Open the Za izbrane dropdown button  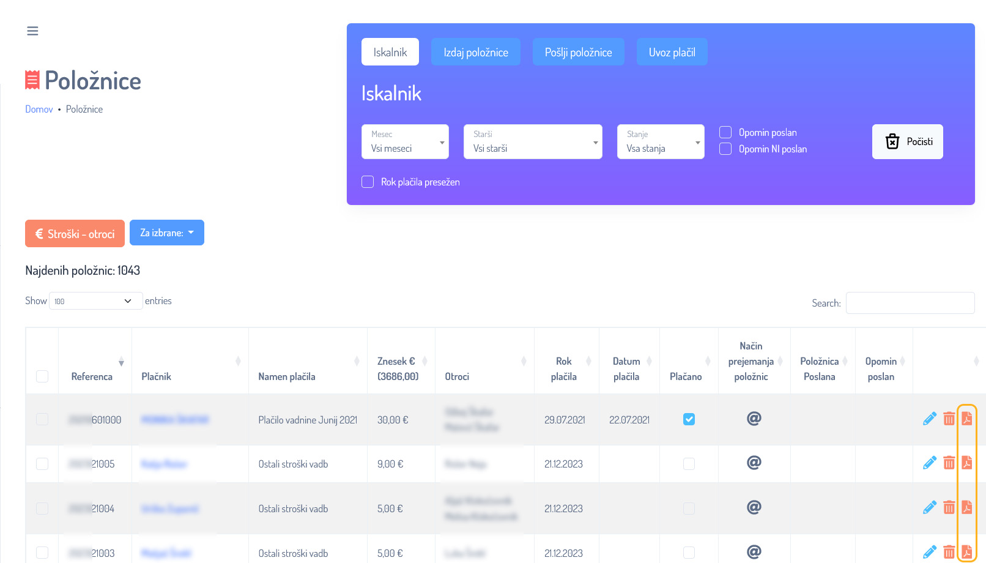(x=166, y=233)
